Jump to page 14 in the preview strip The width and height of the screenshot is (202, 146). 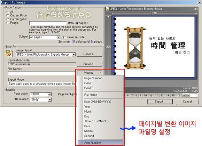[x=168, y=96]
